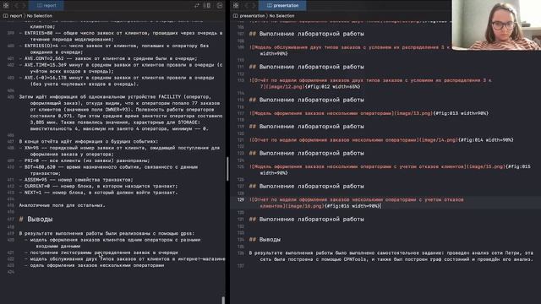This screenshot has width=541, height=304.
Task: Open No Selection menu in report jump bar
Action: pos(40,16)
